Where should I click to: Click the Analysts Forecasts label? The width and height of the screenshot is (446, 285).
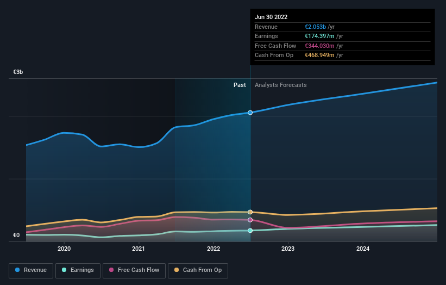coord(280,85)
